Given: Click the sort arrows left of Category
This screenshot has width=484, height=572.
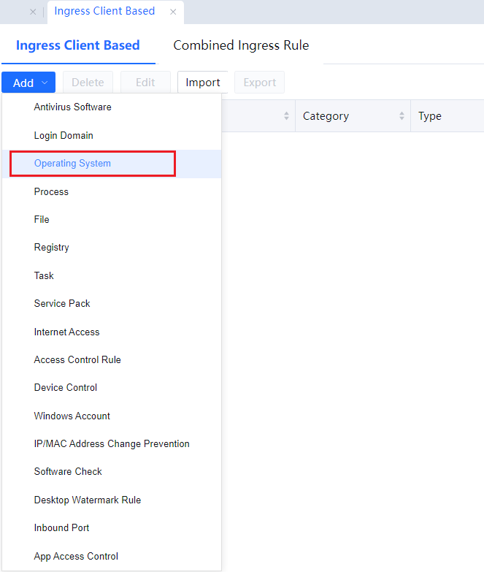Looking at the screenshot, I should (x=286, y=116).
